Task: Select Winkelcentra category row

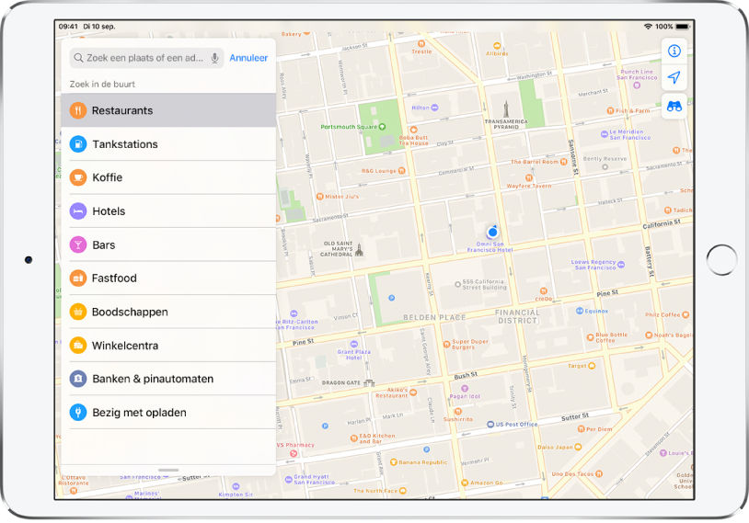Action: pos(125,346)
